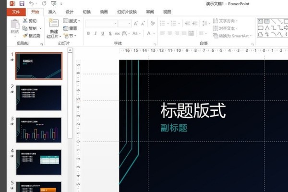Click the Reset (重置) slide button
The height and width of the screenshot is (192, 288).
[x=70, y=28]
